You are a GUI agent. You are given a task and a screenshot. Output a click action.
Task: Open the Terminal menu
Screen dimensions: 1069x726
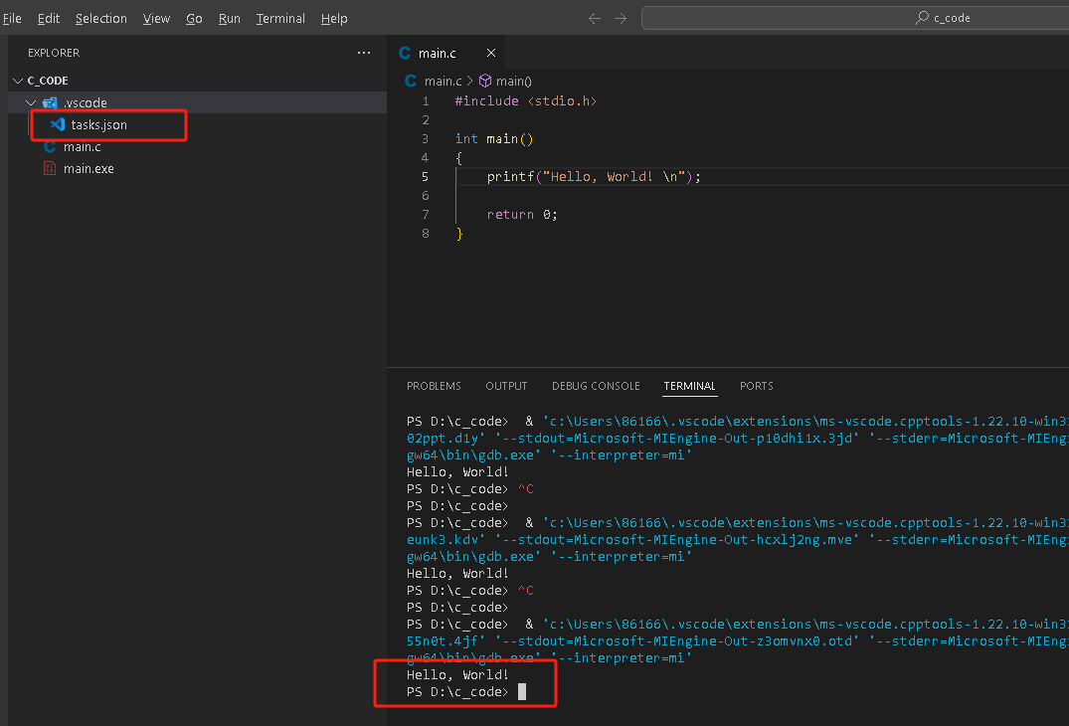[x=280, y=19]
